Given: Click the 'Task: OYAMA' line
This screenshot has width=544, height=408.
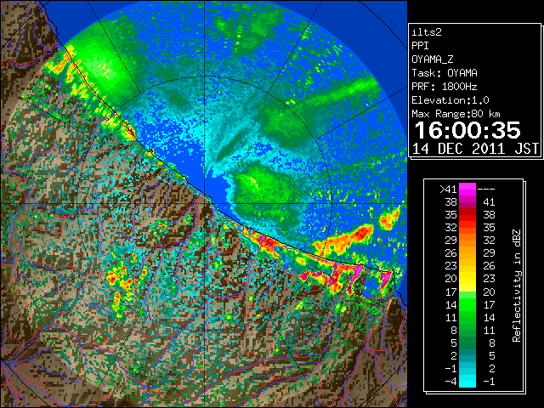Looking at the screenshot, I should click(x=445, y=73).
